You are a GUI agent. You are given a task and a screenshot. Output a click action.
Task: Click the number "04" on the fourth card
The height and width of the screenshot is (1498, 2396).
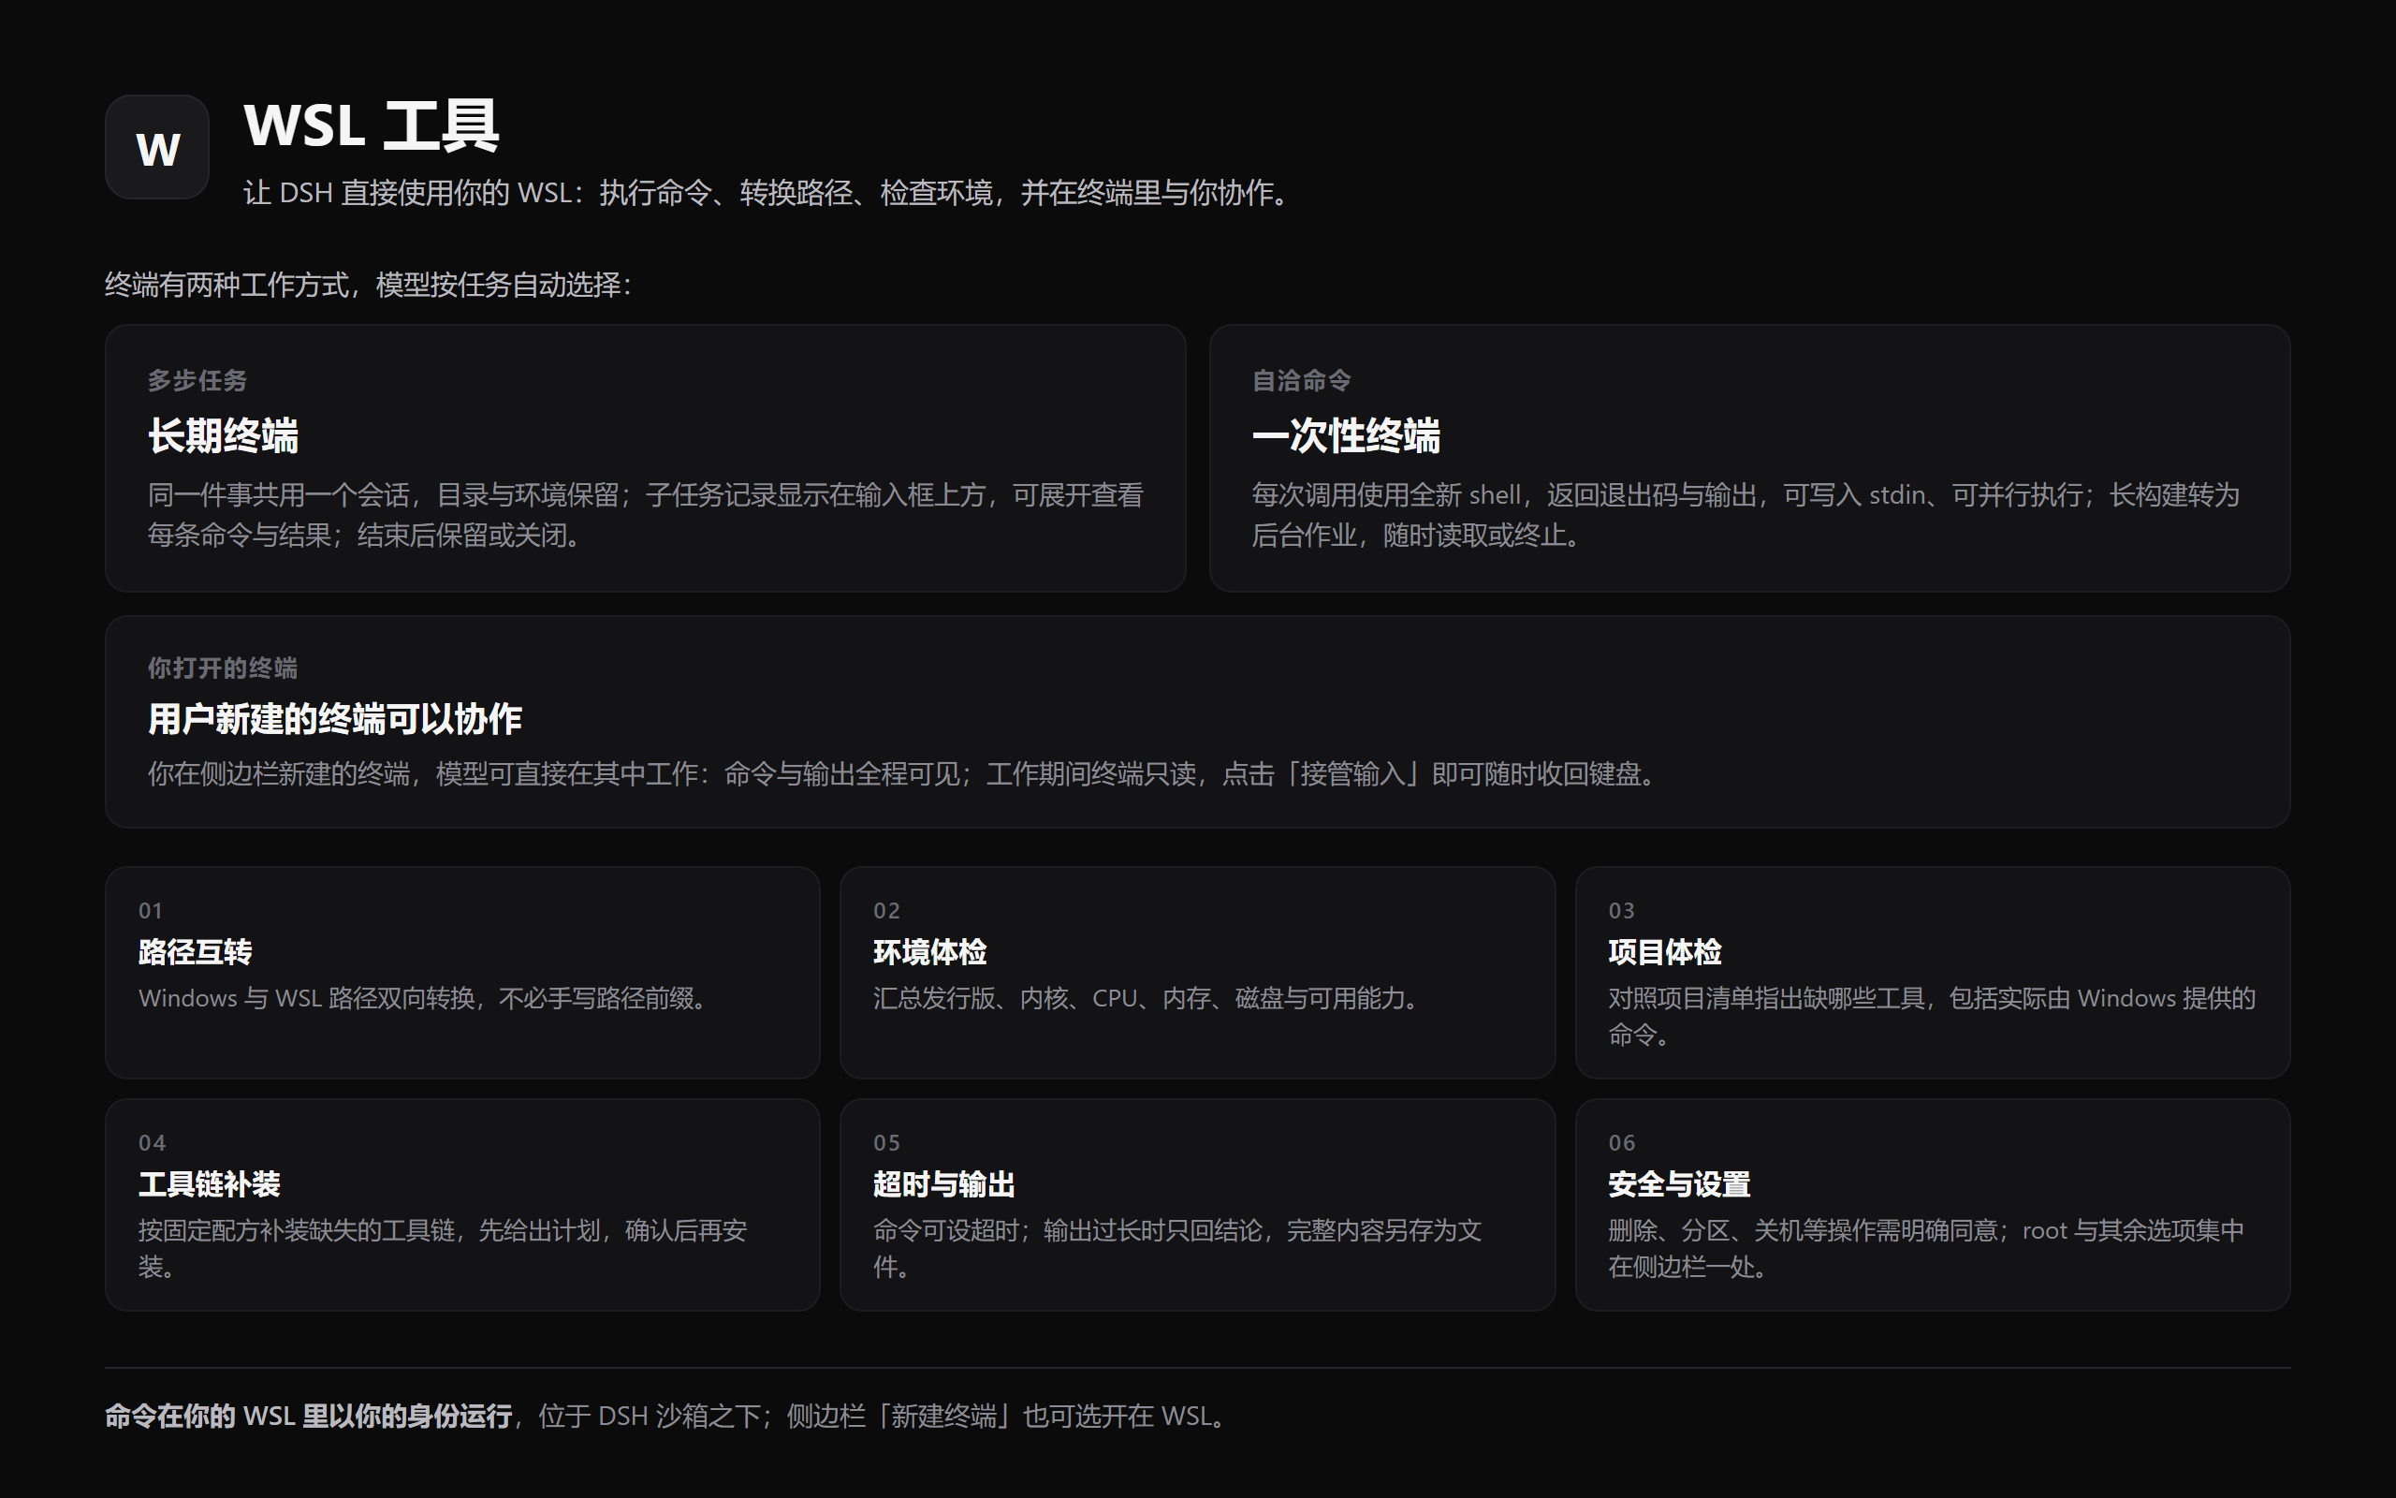(152, 1143)
